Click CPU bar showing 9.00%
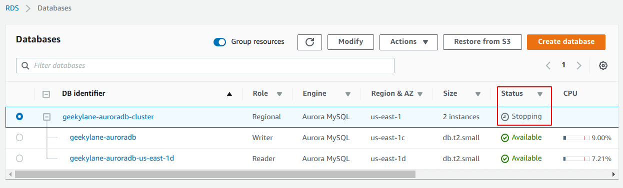623x188 pixels. (576, 138)
